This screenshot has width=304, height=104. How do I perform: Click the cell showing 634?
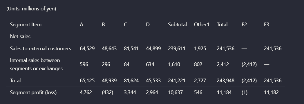(150, 64)
